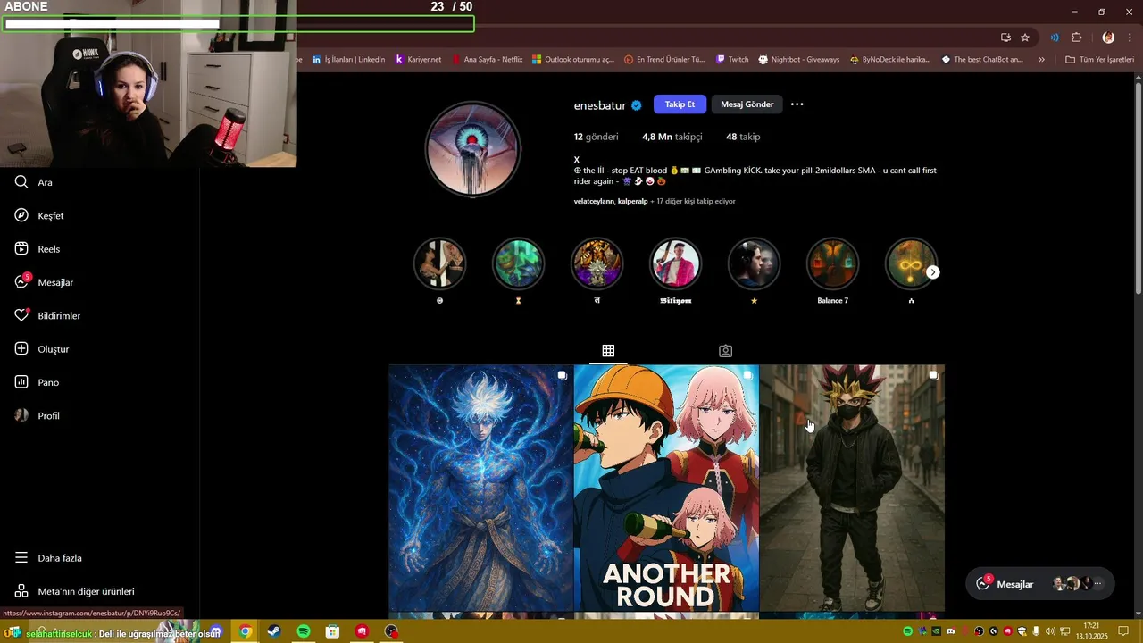The width and height of the screenshot is (1143, 643).
Task: Open Chrome three-dot menu
Action: 1130,38
